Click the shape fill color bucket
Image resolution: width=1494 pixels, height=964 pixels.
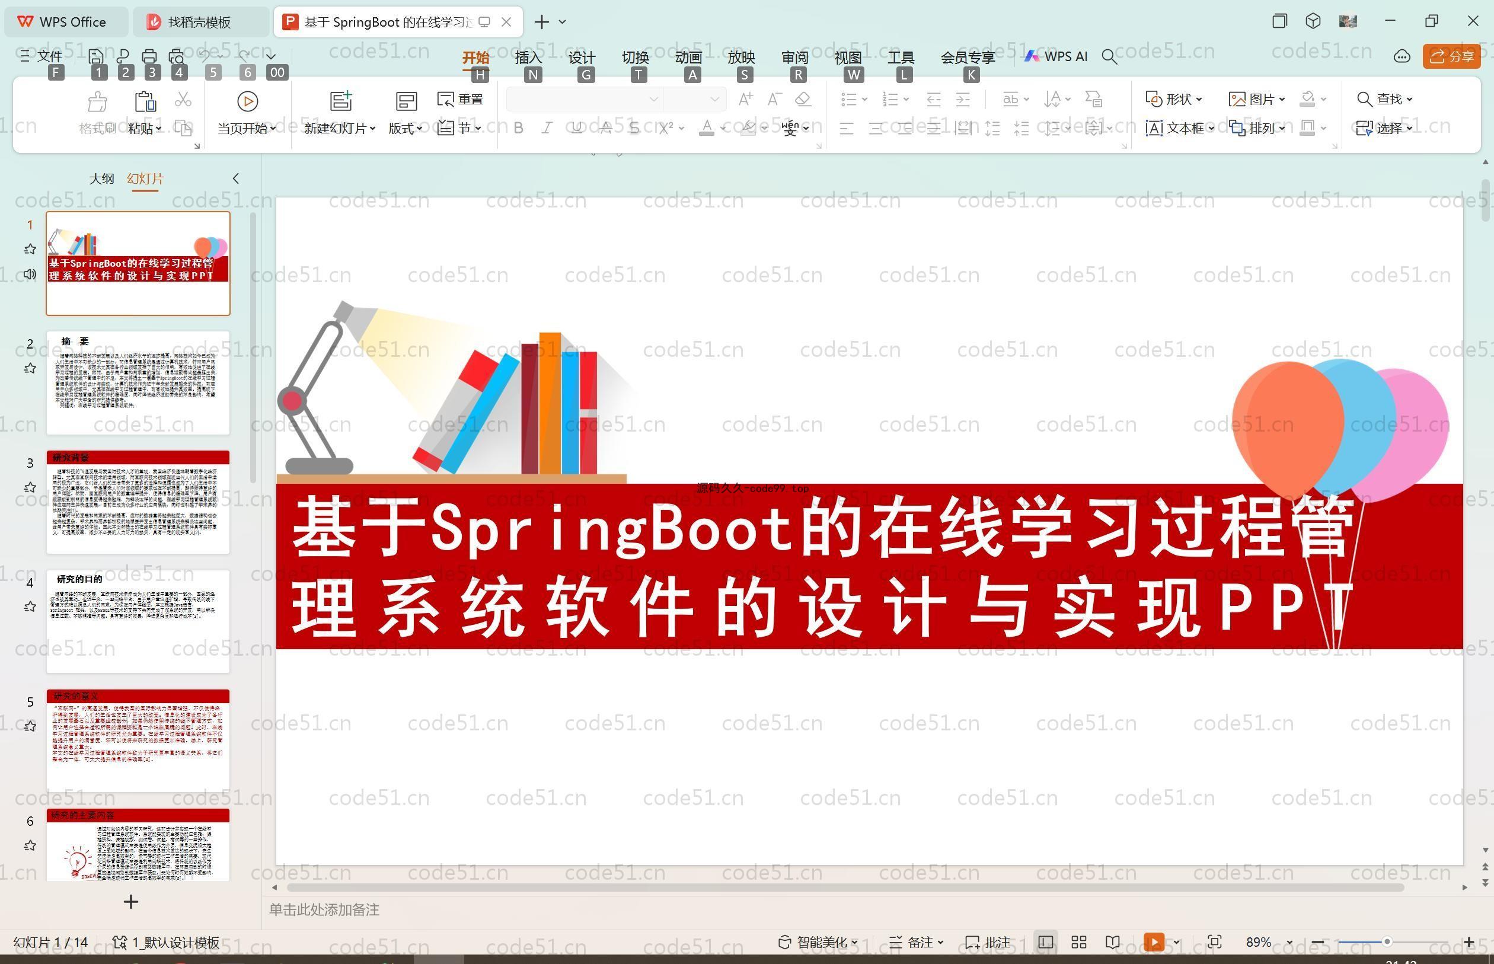(1307, 99)
